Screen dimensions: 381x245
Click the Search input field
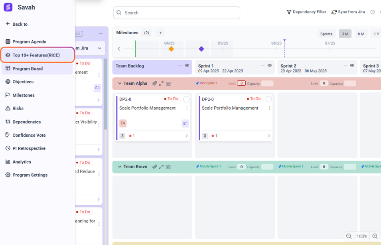click(177, 12)
